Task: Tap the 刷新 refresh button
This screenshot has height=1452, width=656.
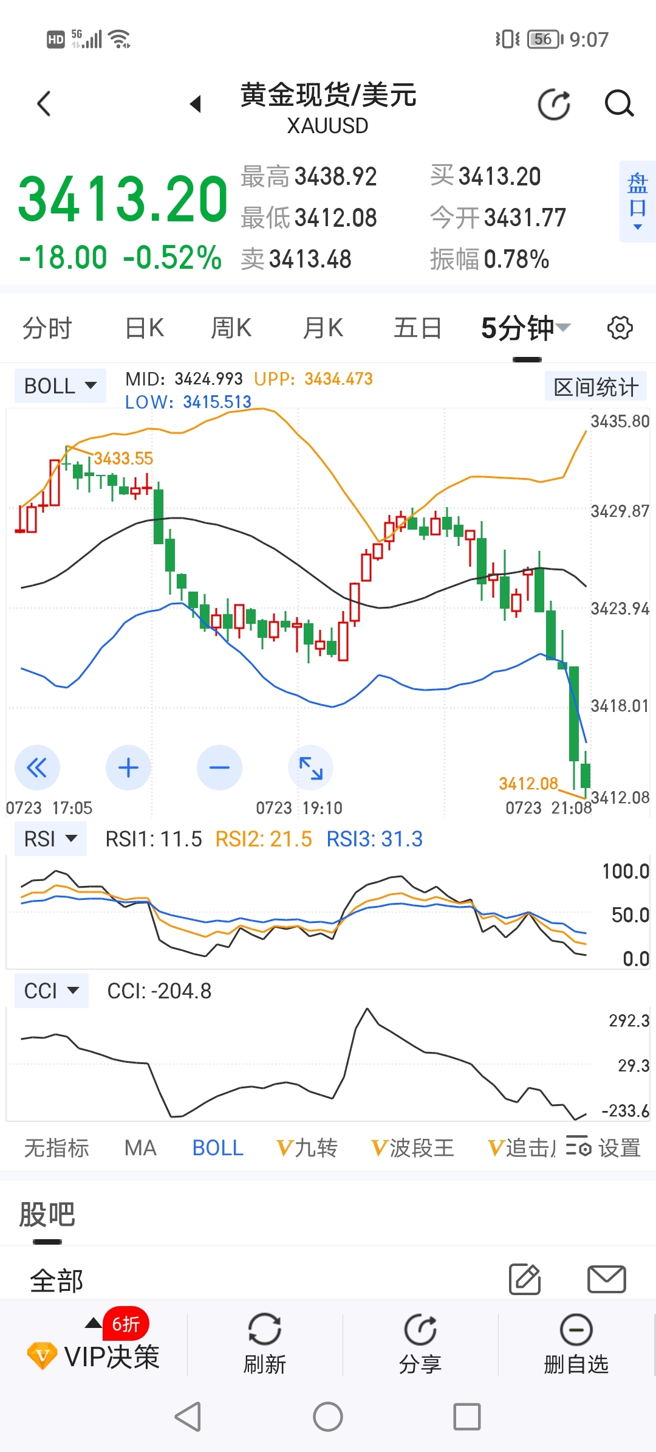Action: click(265, 1345)
